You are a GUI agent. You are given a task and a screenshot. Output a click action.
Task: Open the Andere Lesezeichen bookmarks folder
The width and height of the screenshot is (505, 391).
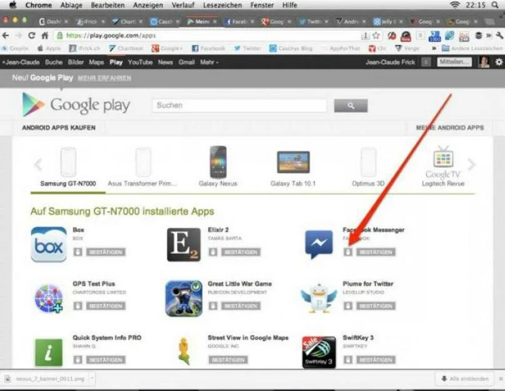coord(472,48)
